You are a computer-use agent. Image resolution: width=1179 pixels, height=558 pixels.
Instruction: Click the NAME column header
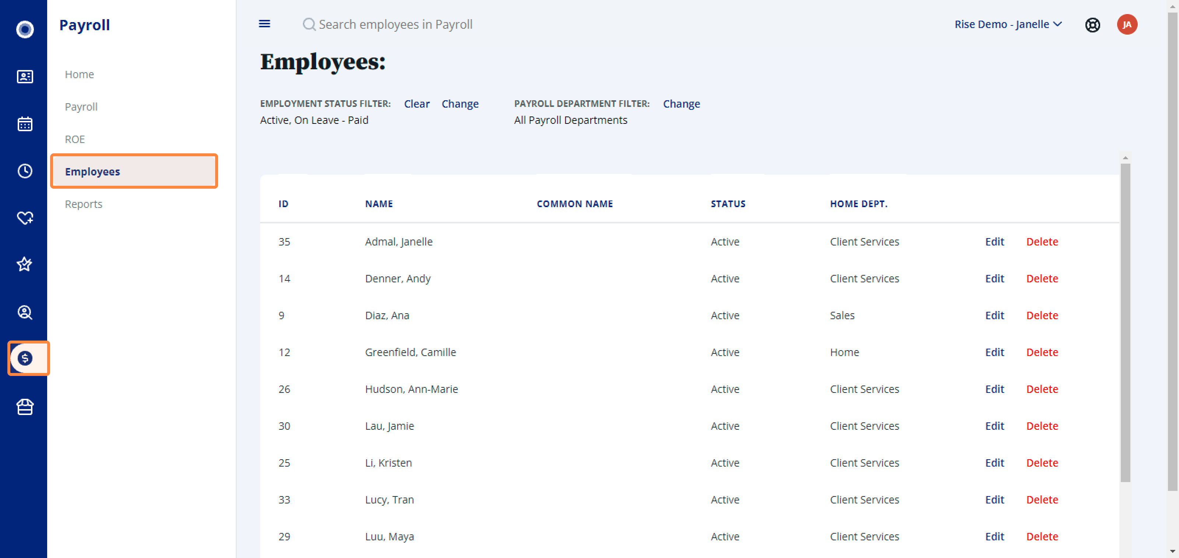point(378,204)
